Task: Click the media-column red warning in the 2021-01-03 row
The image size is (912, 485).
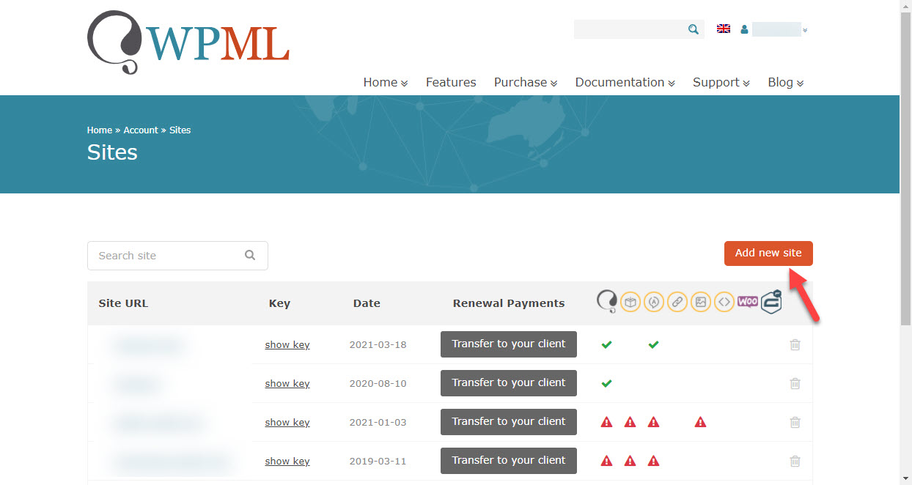Action: tap(700, 422)
